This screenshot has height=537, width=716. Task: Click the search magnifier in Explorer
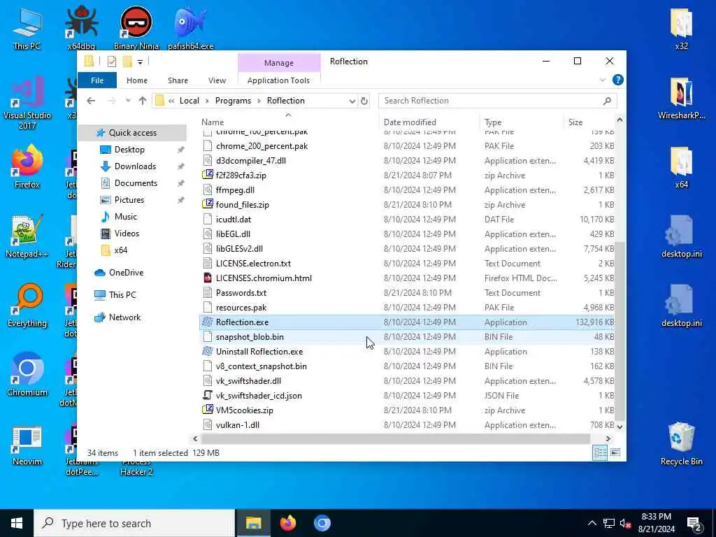point(607,101)
